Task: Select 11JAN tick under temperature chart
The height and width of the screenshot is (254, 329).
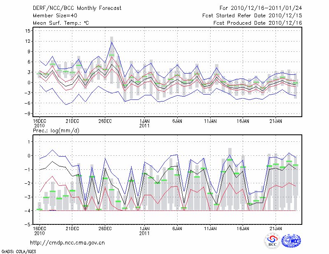Action: pyautogui.click(x=210, y=121)
